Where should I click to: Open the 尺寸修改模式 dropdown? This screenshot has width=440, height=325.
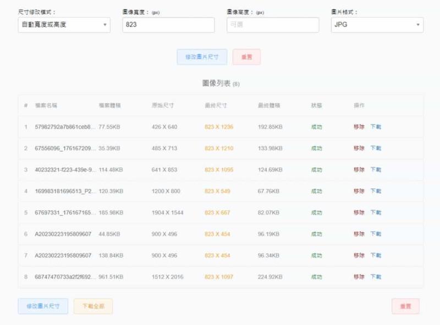point(64,25)
